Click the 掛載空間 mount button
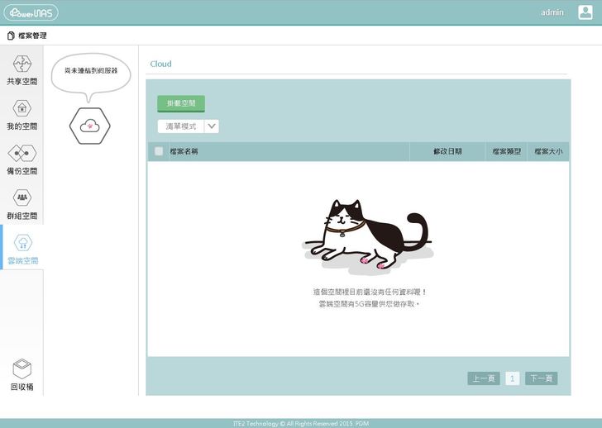This screenshot has height=428, width=602. pyautogui.click(x=181, y=103)
